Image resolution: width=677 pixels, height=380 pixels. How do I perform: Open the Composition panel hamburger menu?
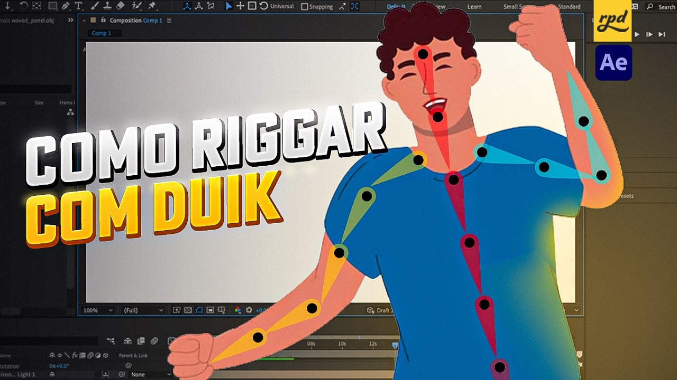pos(169,21)
